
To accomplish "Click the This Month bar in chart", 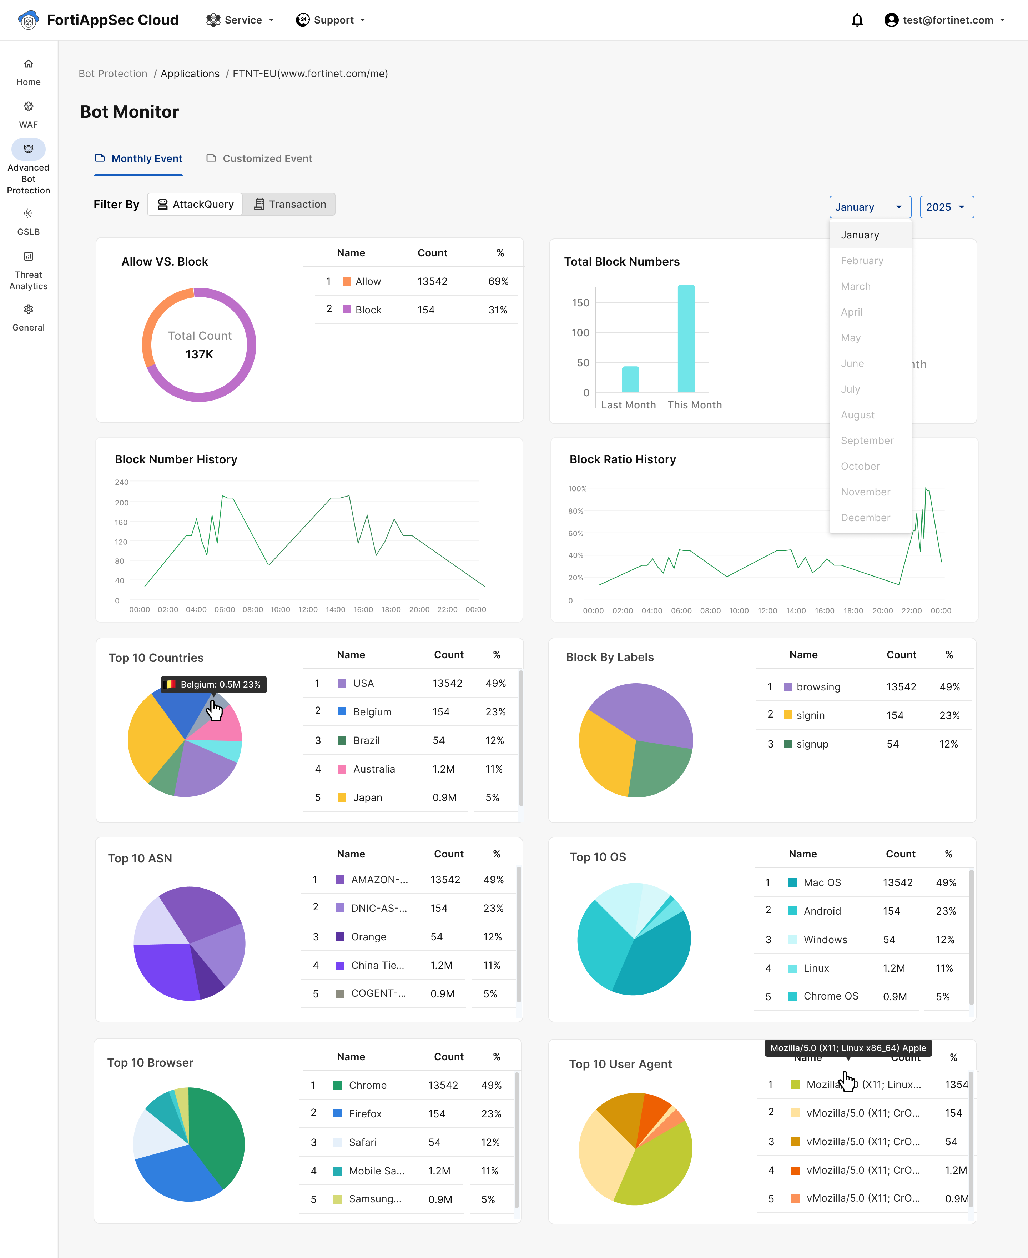I will (686, 339).
